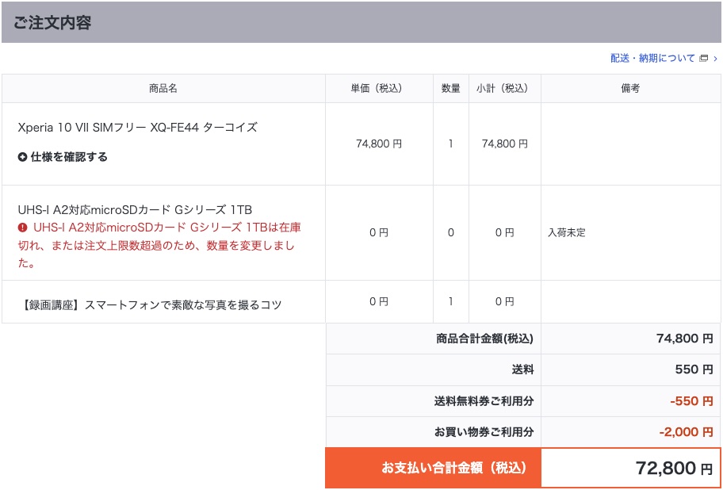The width and height of the screenshot is (723, 490).
Task: Click the -2,000 円 shopping coupon discount
Action: tap(686, 432)
